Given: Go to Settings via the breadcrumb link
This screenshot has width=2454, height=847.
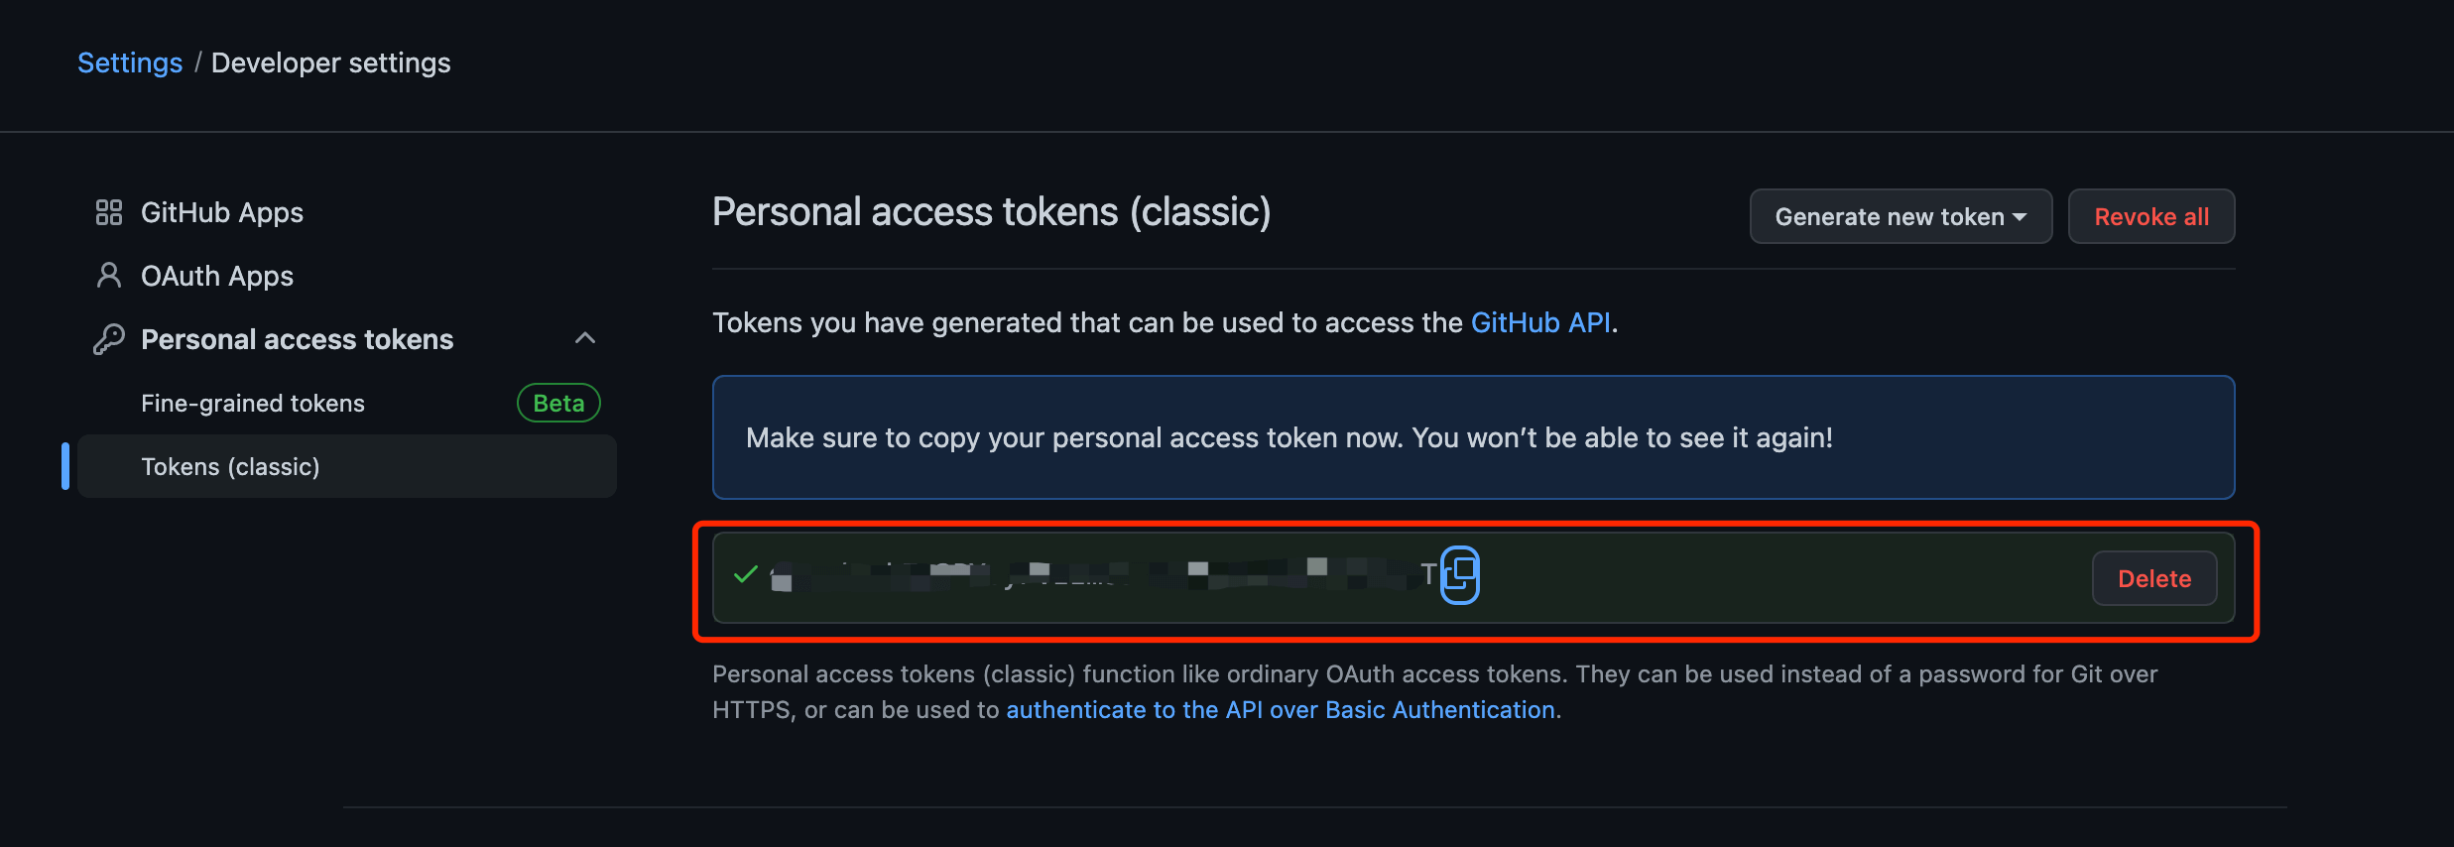Looking at the screenshot, I should click(130, 62).
